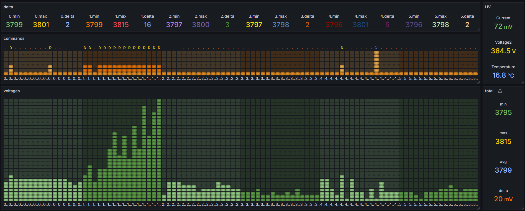Click resize handle of the total panel
The width and height of the screenshot is (525, 211).
[523, 208]
